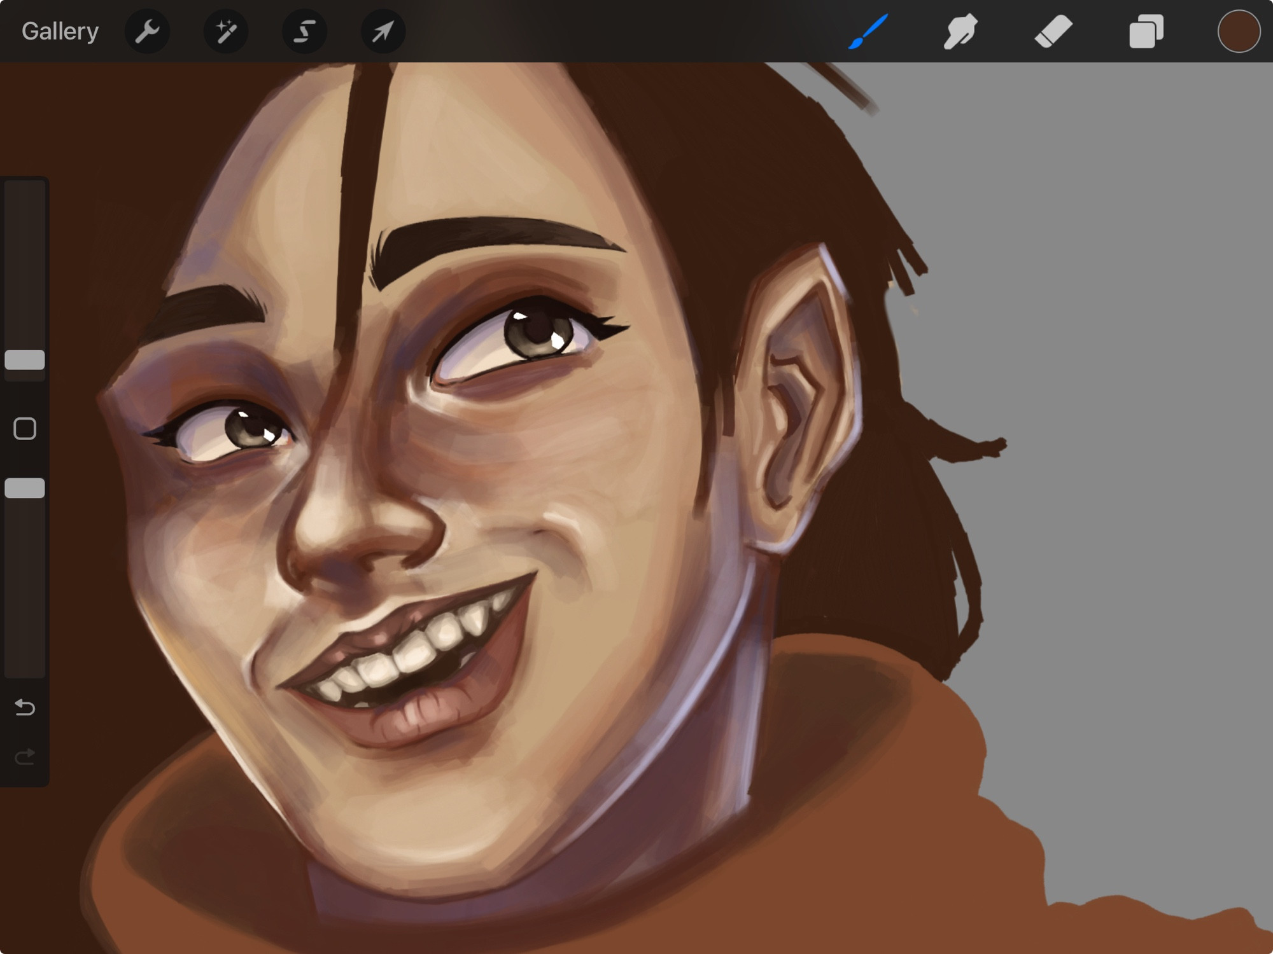The height and width of the screenshot is (954, 1273).
Task: Open the Actions wrench menu
Action: (x=147, y=31)
